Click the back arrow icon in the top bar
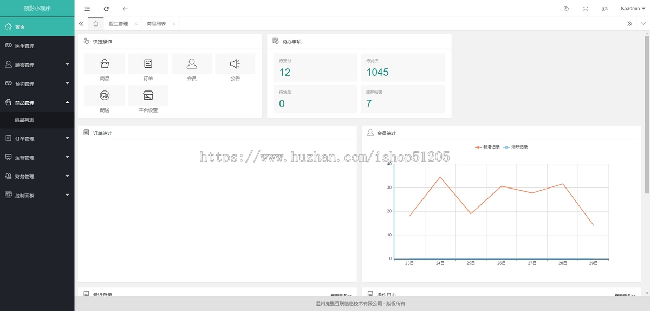Image resolution: width=650 pixels, height=311 pixels. click(125, 9)
